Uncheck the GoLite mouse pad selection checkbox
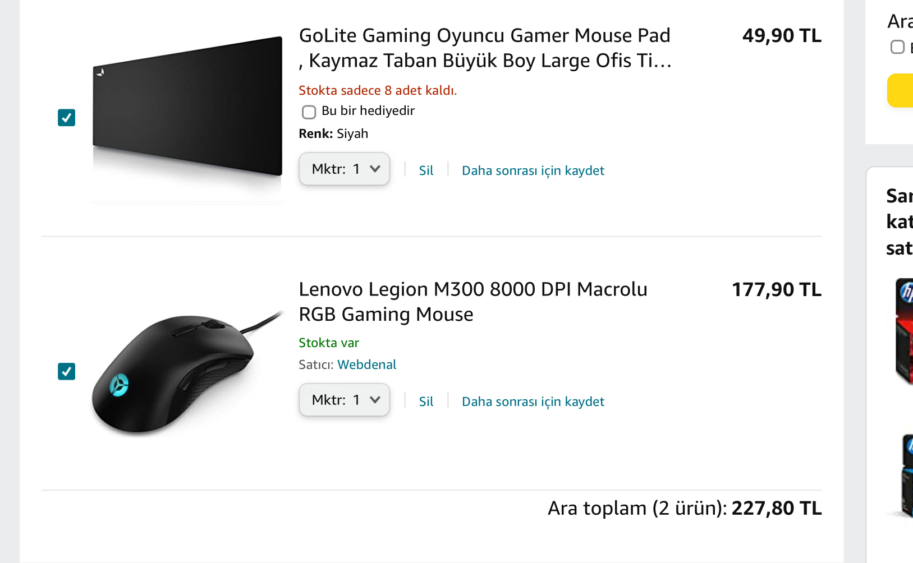The height and width of the screenshot is (563, 913). (66, 118)
